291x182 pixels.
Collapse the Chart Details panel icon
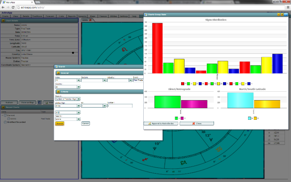3,21
